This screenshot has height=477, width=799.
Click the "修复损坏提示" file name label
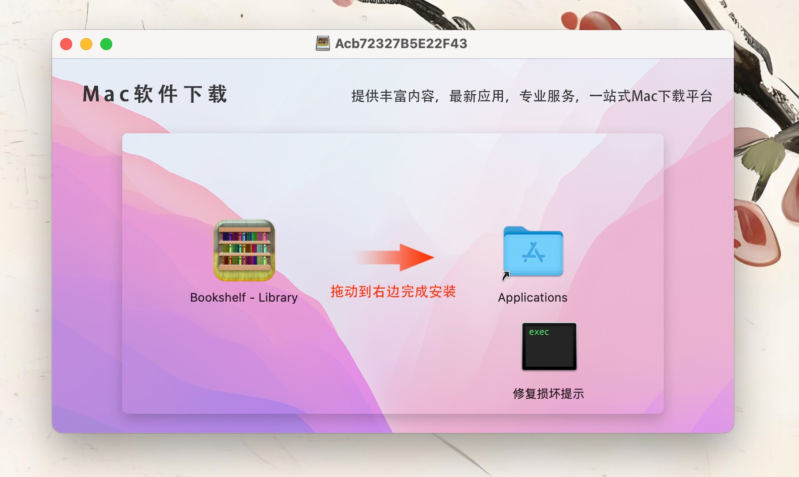click(548, 394)
